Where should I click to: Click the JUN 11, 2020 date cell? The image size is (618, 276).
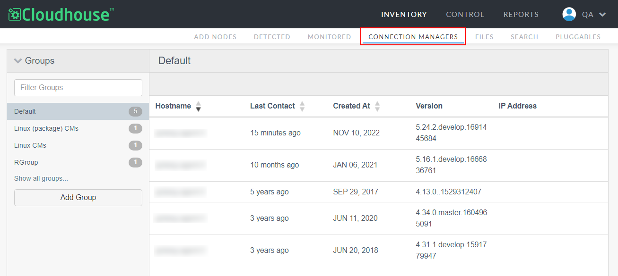pos(356,218)
